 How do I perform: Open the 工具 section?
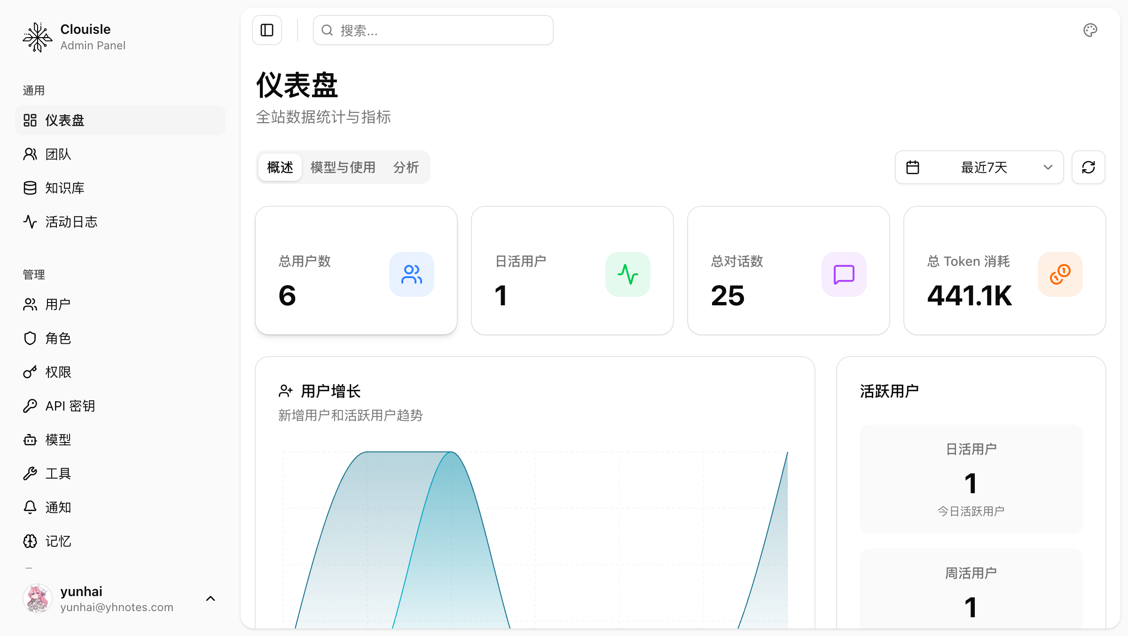(58, 473)
